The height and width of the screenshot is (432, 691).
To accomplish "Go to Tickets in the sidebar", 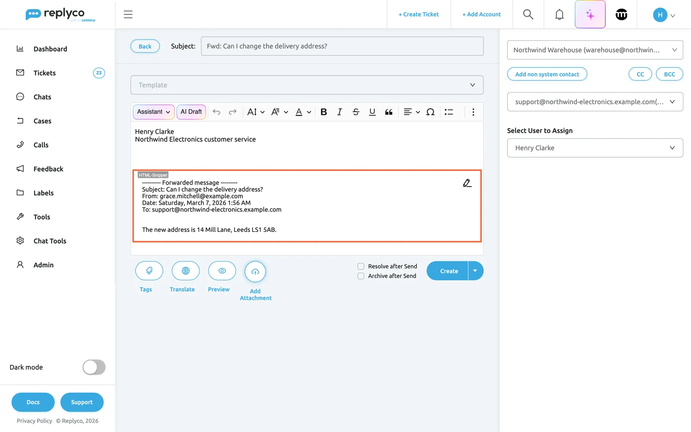I will tap(45, 73).
